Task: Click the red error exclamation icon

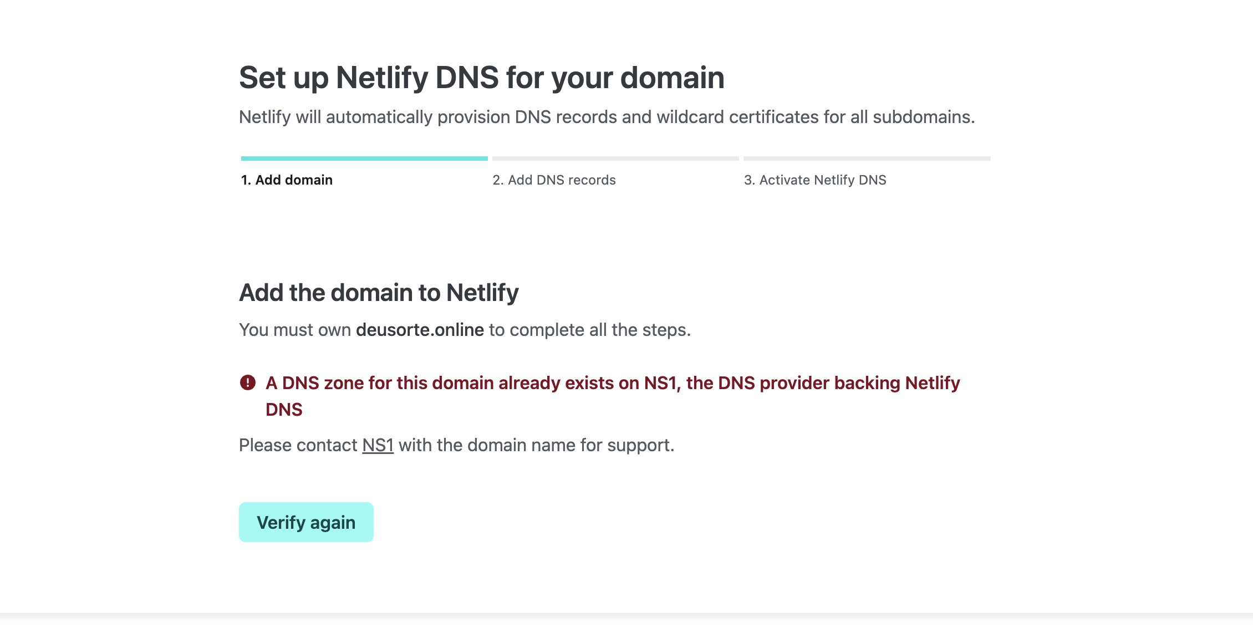Action: (248, 382)
